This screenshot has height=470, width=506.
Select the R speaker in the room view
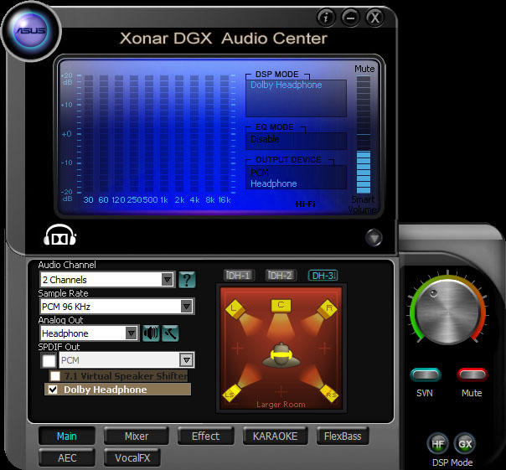click(328, 309)
